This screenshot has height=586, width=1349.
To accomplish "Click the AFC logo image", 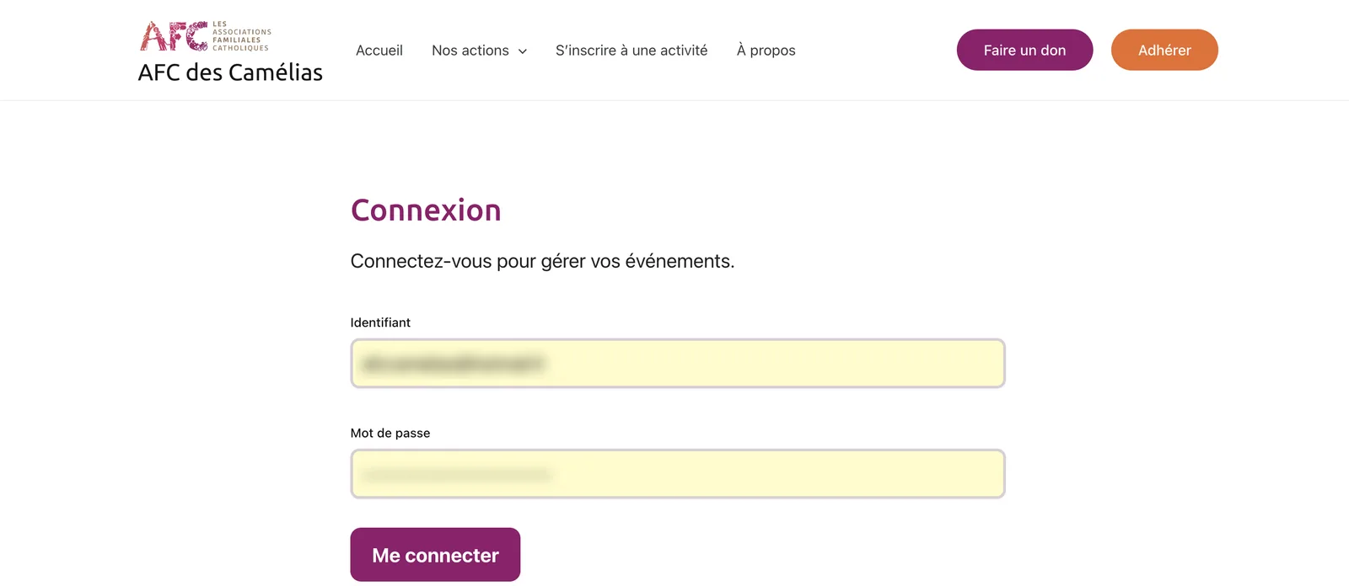I will pos(206,36).
